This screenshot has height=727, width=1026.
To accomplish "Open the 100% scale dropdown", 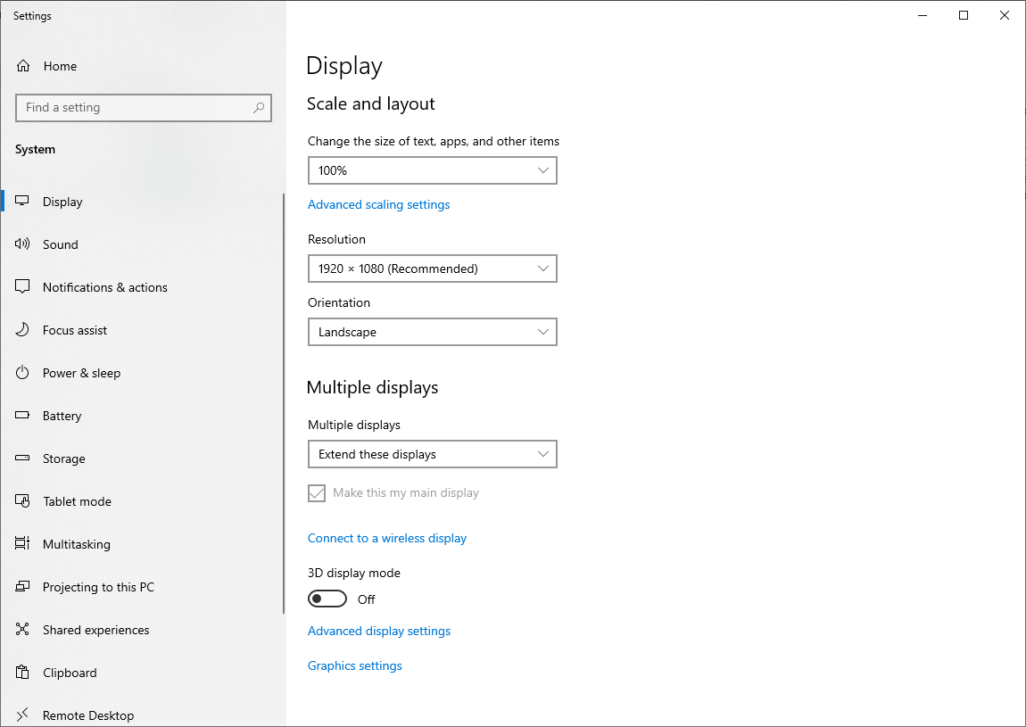I will pyautogui.click(x=433, y=170).
